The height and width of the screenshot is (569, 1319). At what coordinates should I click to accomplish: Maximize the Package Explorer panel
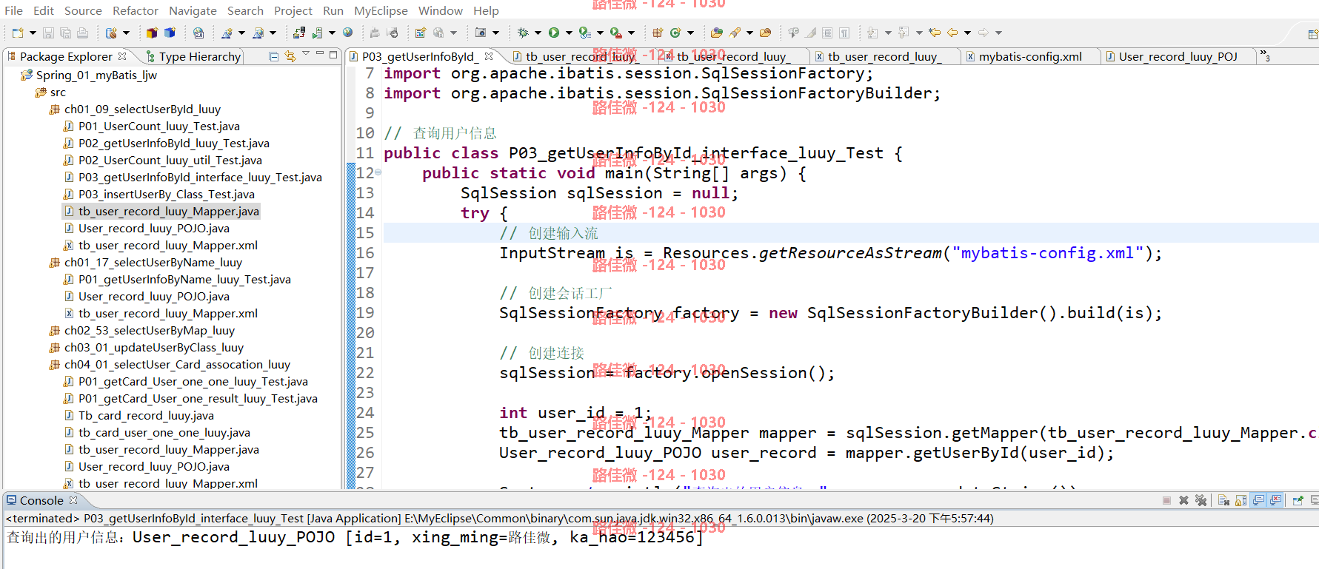(x=333, y=55)
